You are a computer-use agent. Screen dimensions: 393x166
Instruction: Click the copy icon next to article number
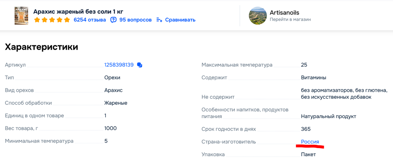click(x=140, y=65)
